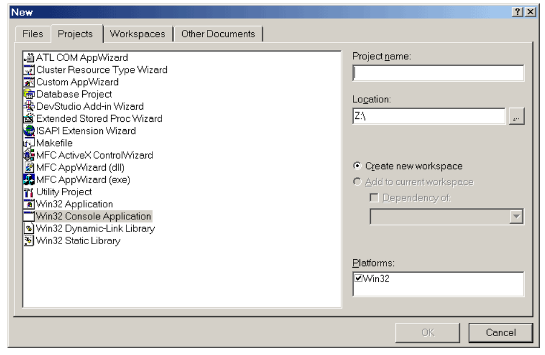Pick the Utility Project tools icon
Image resolution: width=545 pixels, height=355 pixels.
[29, 192]
